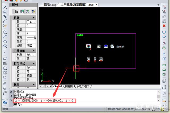Collapse the 常规 properties section
The image size is (170, 113).
[34, 18]
